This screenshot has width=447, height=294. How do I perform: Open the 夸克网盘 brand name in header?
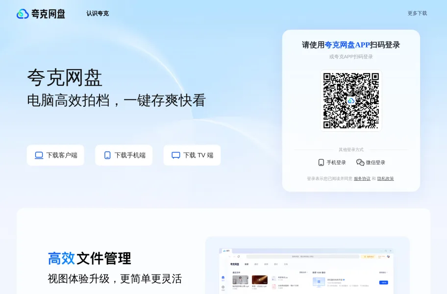click(48, 14)
